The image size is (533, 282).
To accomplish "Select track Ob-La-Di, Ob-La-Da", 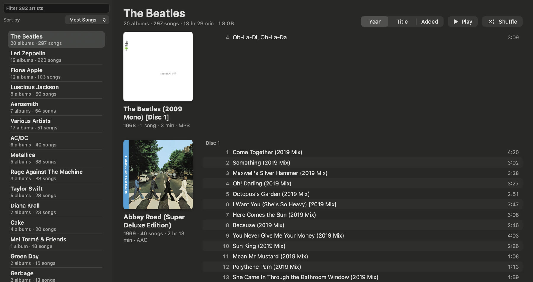I will 362,37.
